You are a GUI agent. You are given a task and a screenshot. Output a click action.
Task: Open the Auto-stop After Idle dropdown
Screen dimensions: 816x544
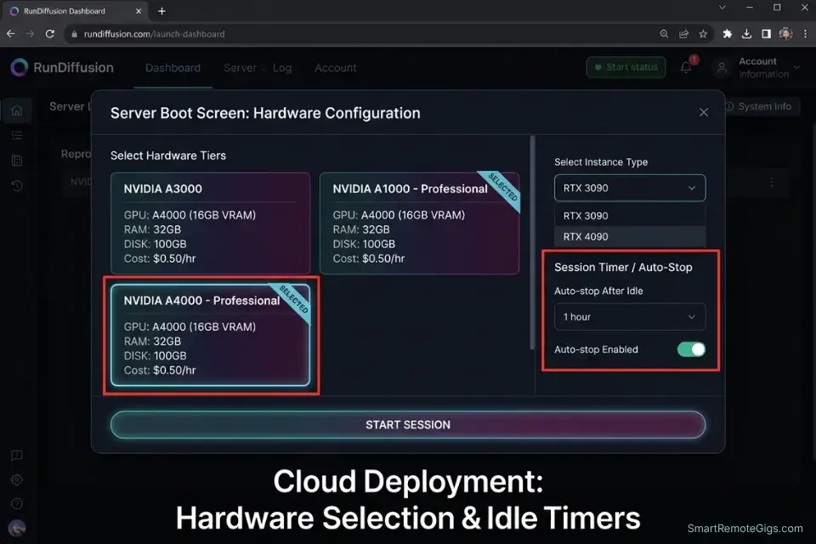coord(630,317)
